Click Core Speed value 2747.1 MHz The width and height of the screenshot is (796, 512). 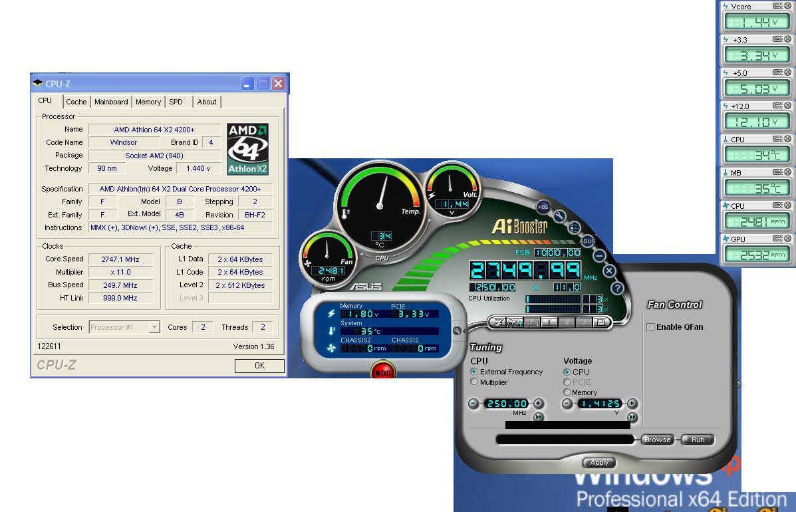point(120,259)
